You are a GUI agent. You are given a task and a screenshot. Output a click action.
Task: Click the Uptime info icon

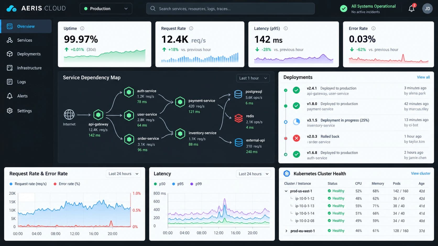tap(82, 28)
